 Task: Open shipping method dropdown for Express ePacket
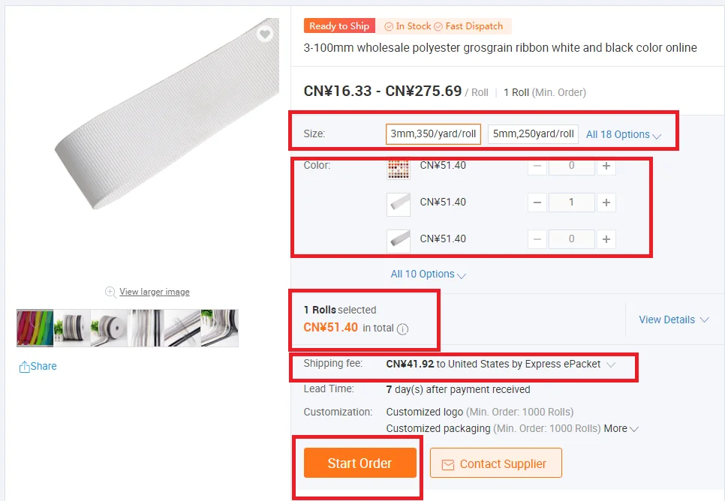click(x=611, y=364)
